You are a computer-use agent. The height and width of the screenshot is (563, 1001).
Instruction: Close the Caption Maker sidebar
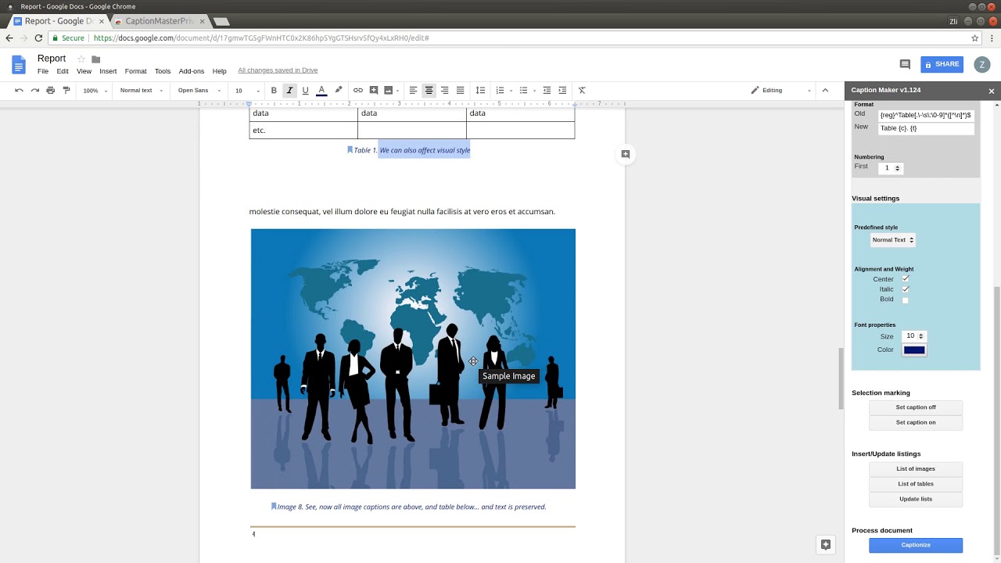click(992, 91)
